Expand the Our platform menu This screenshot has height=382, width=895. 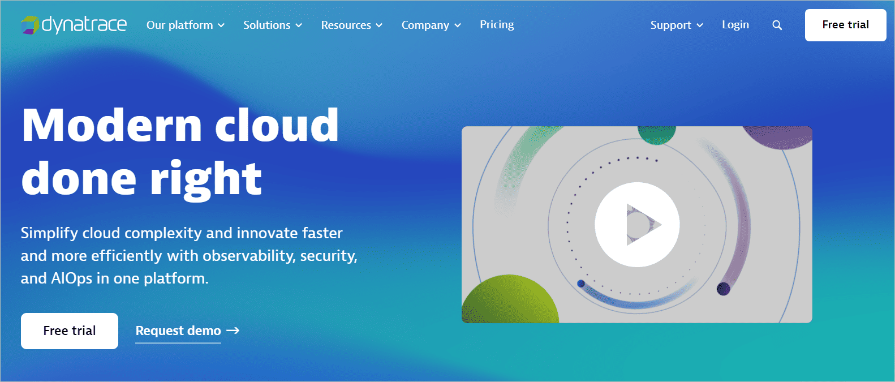click(x=186, y=25)
